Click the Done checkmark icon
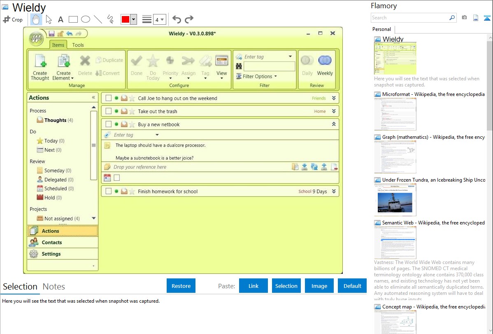This screenshot has width=493, height=334. 137,61
